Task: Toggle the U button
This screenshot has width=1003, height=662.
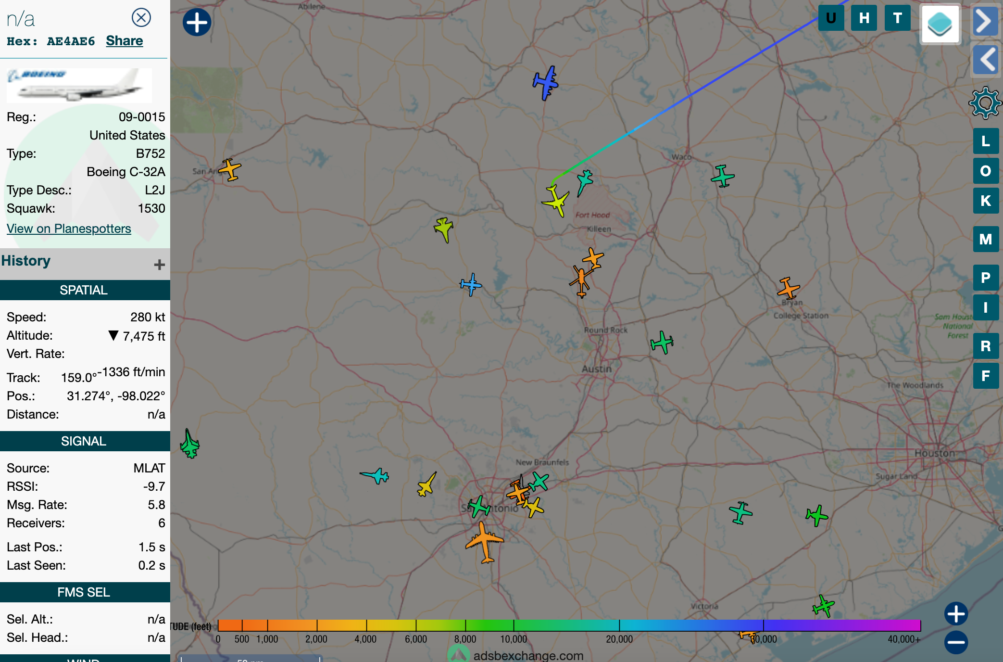Action: (x=831, y=18)
